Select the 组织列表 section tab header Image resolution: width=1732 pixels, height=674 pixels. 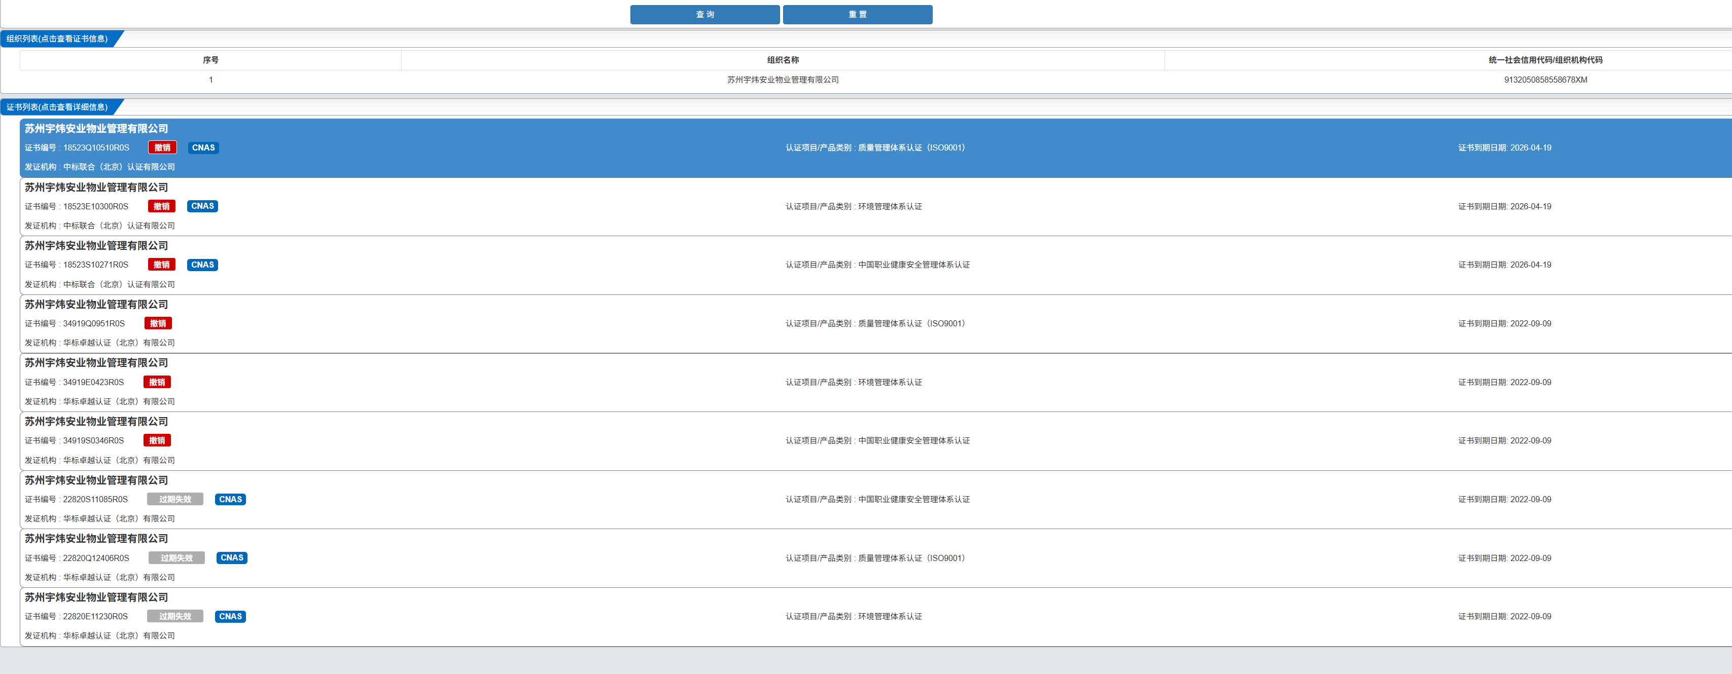click(x=58, y=39)
